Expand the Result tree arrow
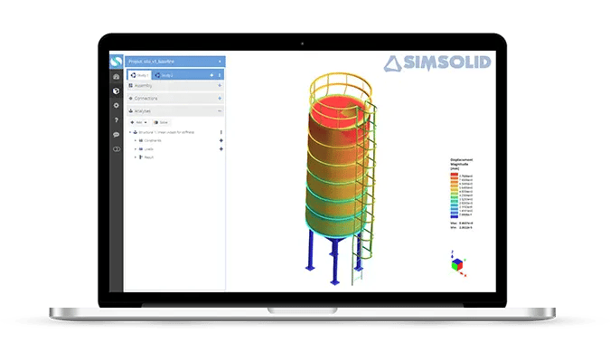Screen dimensions: 610x362 136,157
